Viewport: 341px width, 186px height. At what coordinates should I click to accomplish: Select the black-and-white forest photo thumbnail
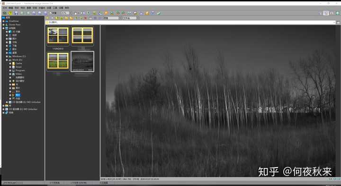tap(82, 61)
